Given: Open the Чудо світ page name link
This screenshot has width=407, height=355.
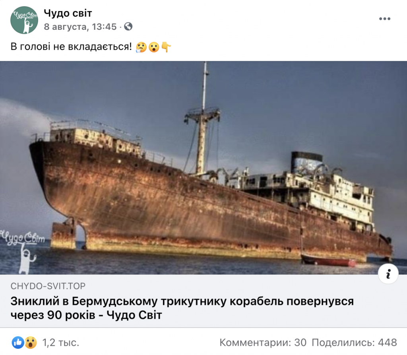Looking at the screenshot, I should pos(68,13).
